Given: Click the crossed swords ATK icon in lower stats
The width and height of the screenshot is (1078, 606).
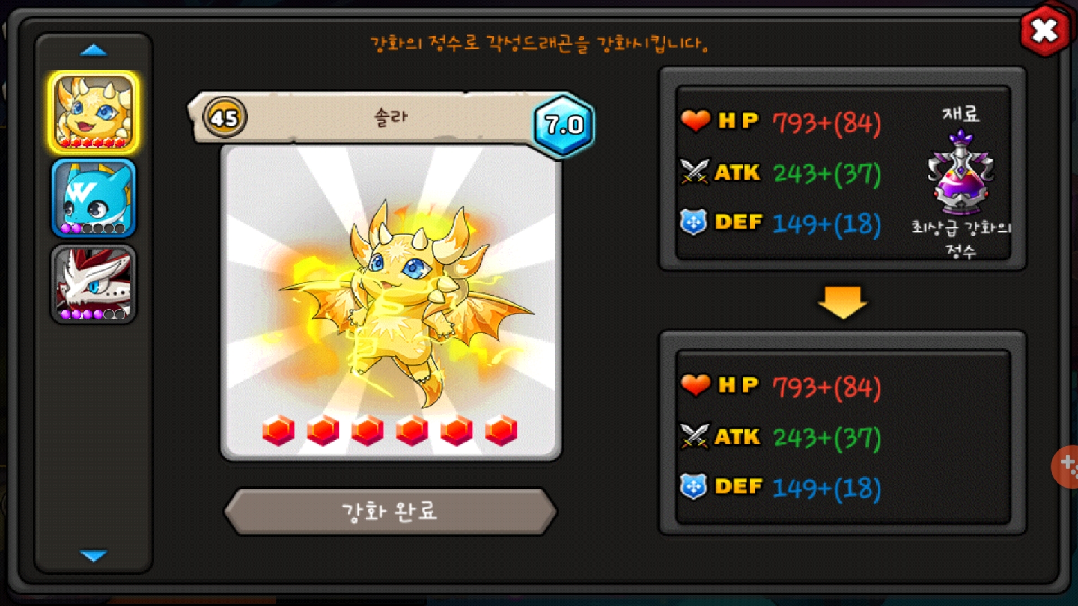Looking at the screenshot, I should [695, 436].
